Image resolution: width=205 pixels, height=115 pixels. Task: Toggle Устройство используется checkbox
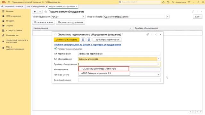pyautogui.click(x=55, y=49)
